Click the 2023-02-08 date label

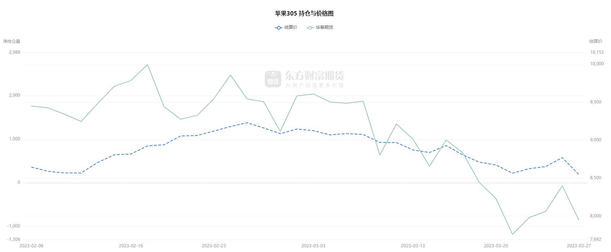point(31,246)
